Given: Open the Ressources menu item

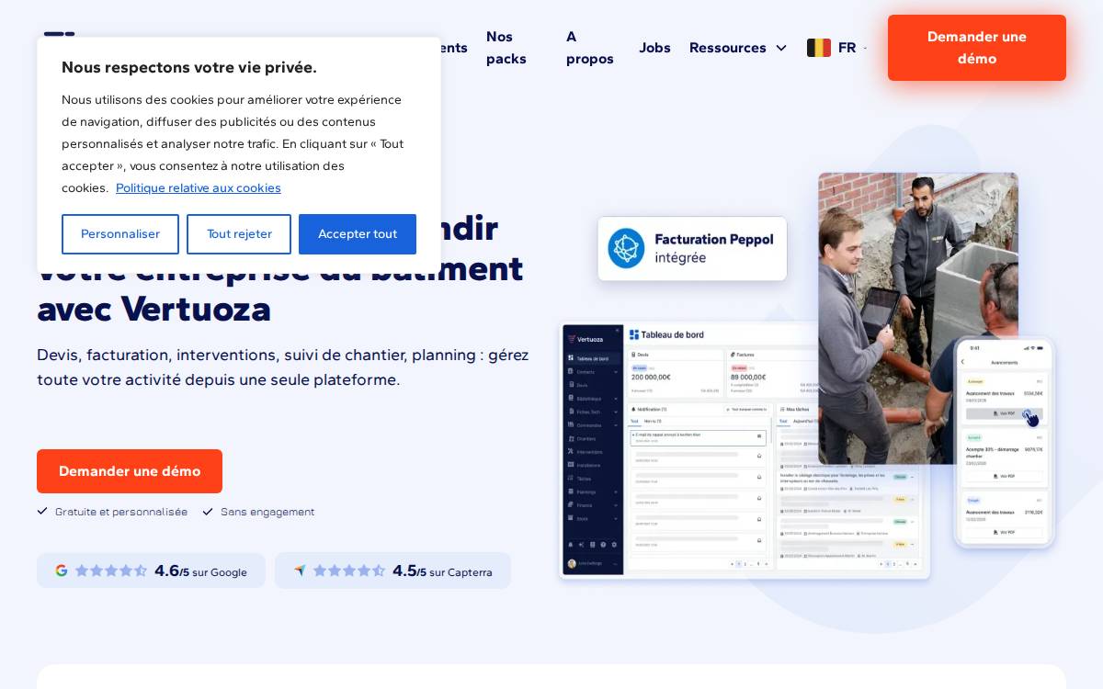Looking at the screenshot, I should 728,48.
